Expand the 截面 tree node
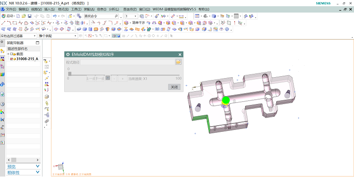This screenshot has width=354, height=177. [x=8, y=54]
